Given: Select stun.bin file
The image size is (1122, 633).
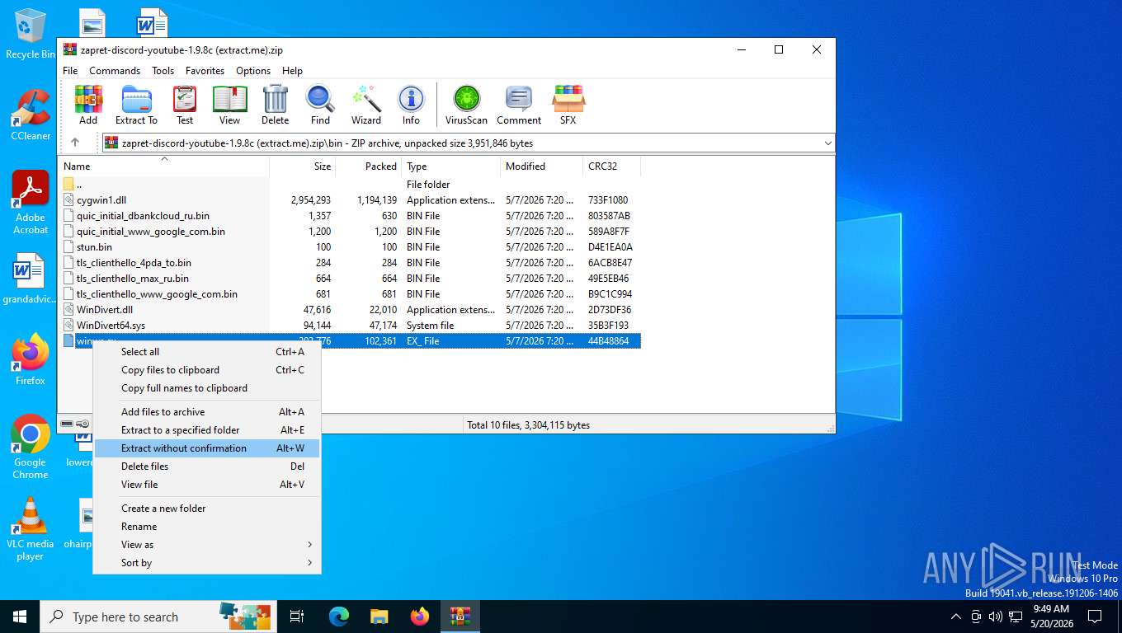Looking at the screenshot, I should pos(351,247).
